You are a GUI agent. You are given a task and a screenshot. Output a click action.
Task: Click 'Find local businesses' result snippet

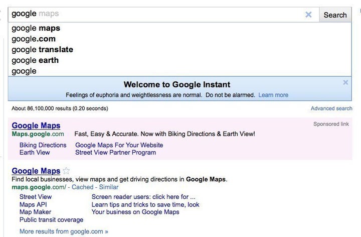pyautogui.click(x=119, y=179)
